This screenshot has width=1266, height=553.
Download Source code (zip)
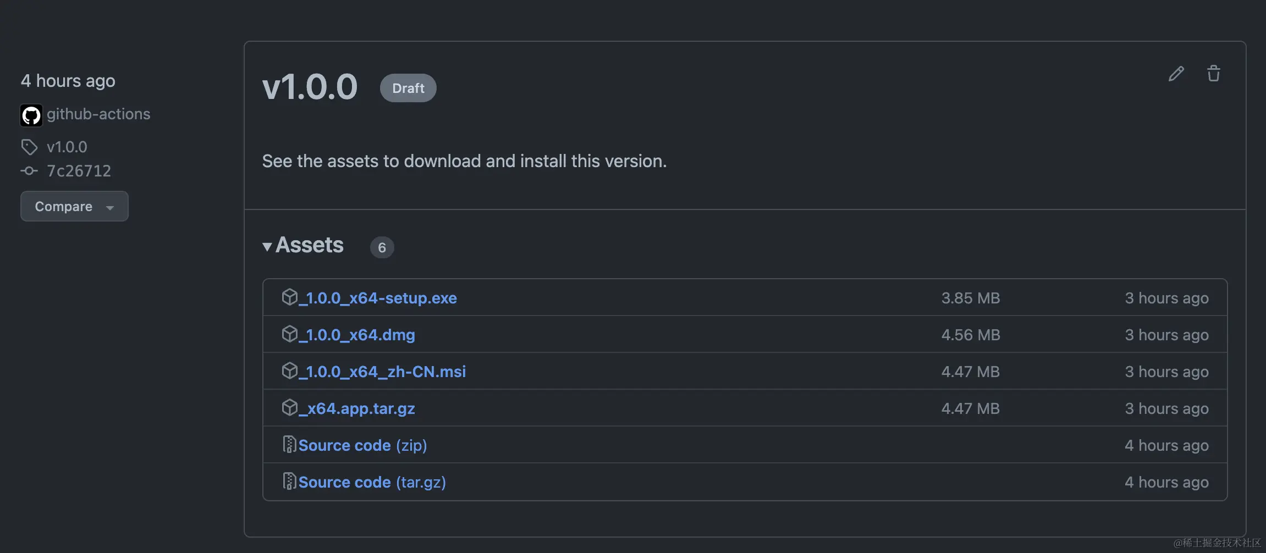[x=363, y=445]
